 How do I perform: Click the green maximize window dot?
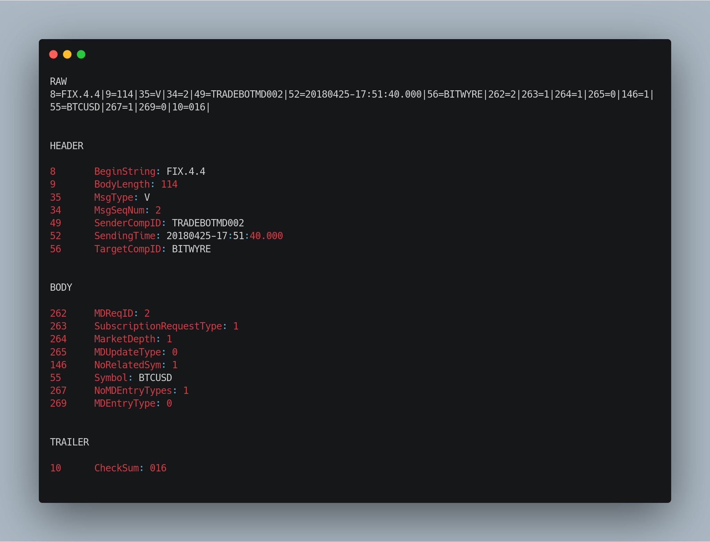point(81,54)
